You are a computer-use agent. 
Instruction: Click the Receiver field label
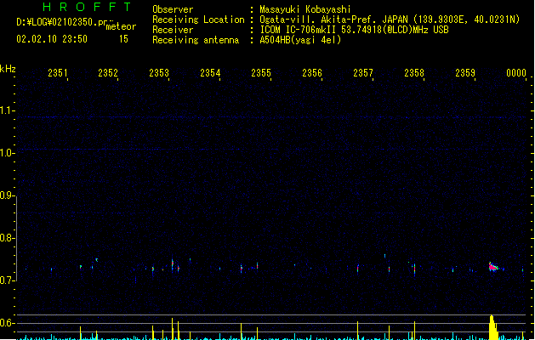pyautogui.click(x=173, y=30)
